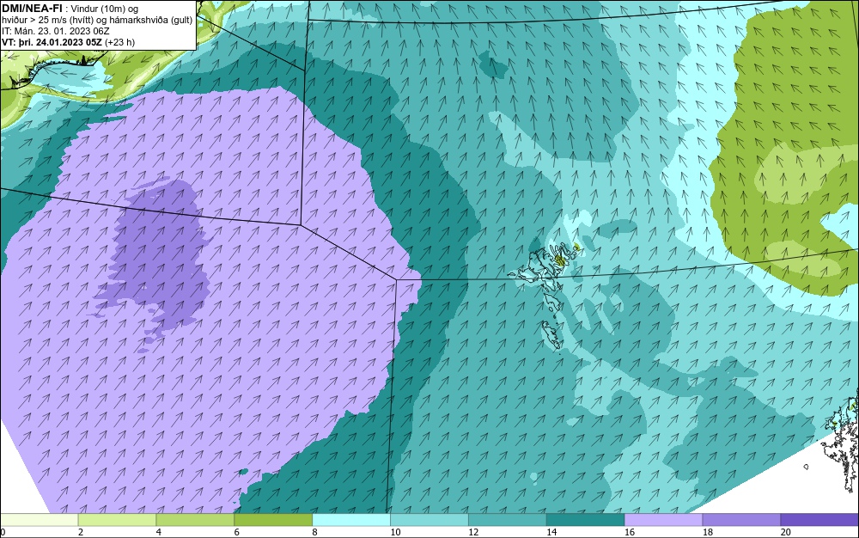Image resolution: width=859 pixels, height=538 pixels.
Task: Click the legend label '12'
Action: click(473, 532)
